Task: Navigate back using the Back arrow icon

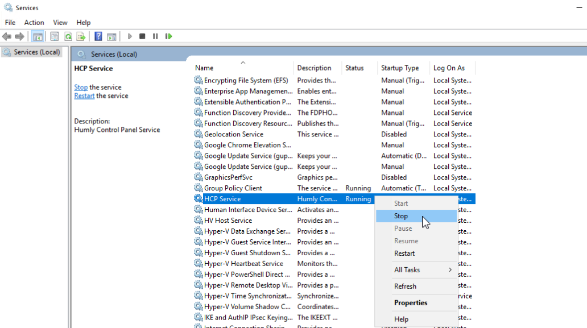Action: click(x=6, y=36)
